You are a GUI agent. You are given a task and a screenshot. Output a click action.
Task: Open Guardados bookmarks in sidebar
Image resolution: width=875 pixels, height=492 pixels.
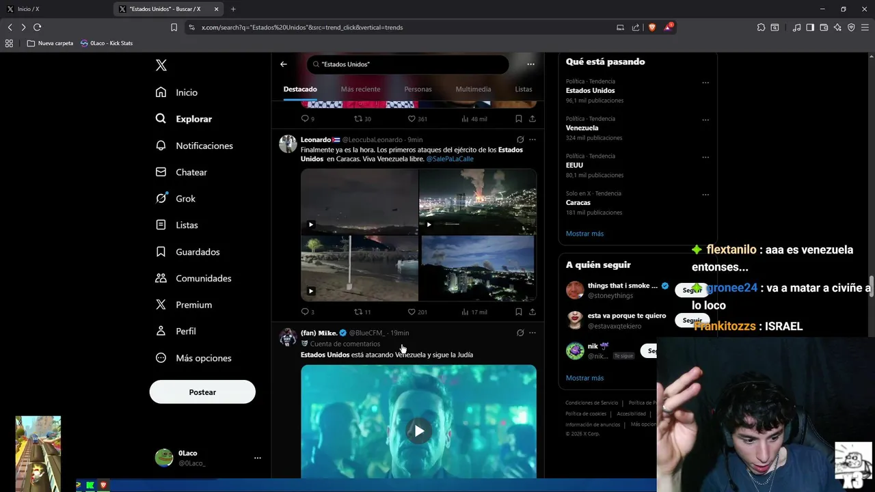tap(187, 251)
